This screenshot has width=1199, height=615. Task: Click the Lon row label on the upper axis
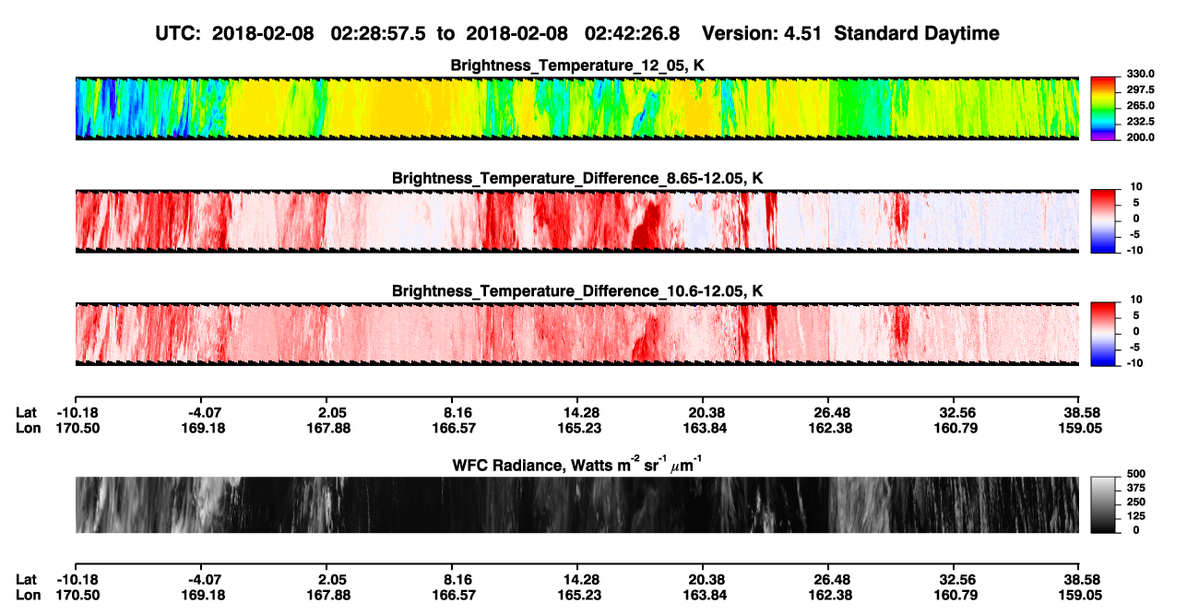point(28,428)
